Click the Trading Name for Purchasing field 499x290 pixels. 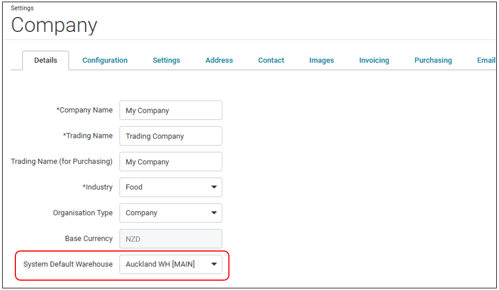coord(171,161)
